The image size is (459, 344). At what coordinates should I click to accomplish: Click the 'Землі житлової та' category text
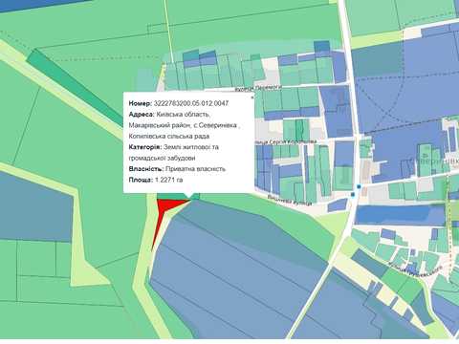[x=191, y=147]
